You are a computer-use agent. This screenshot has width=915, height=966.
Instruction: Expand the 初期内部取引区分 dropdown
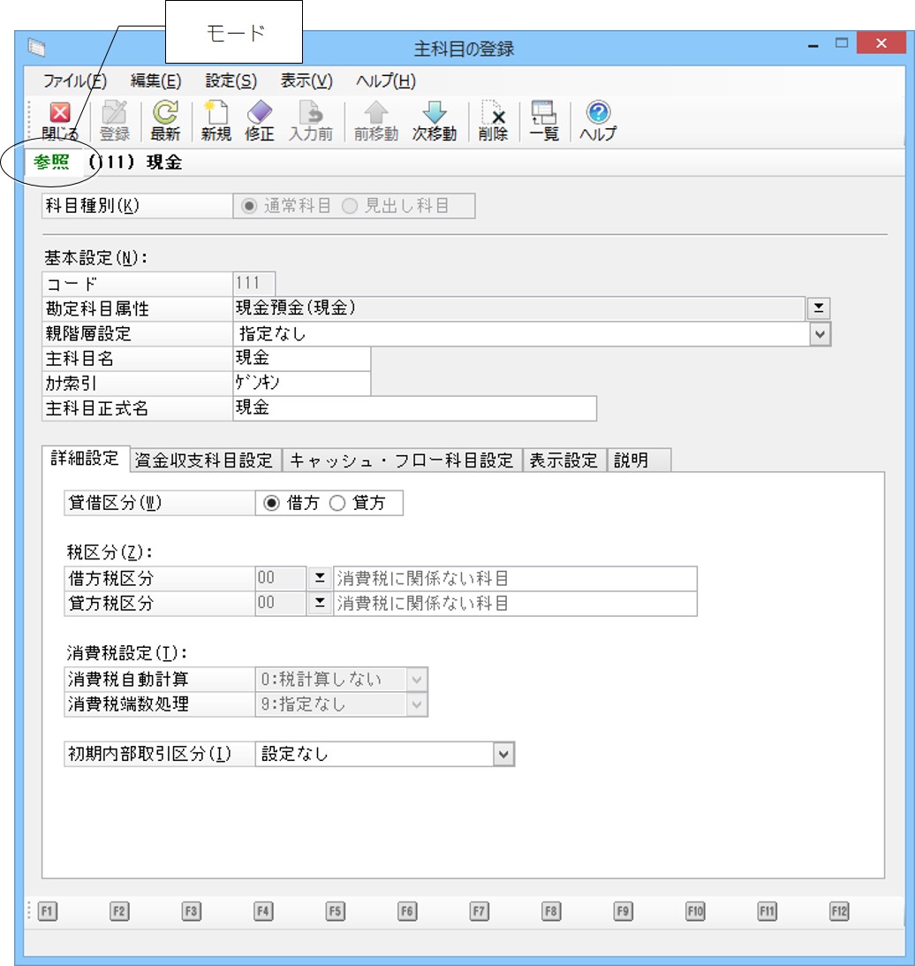pyautogui.click(x=503, y=754)
